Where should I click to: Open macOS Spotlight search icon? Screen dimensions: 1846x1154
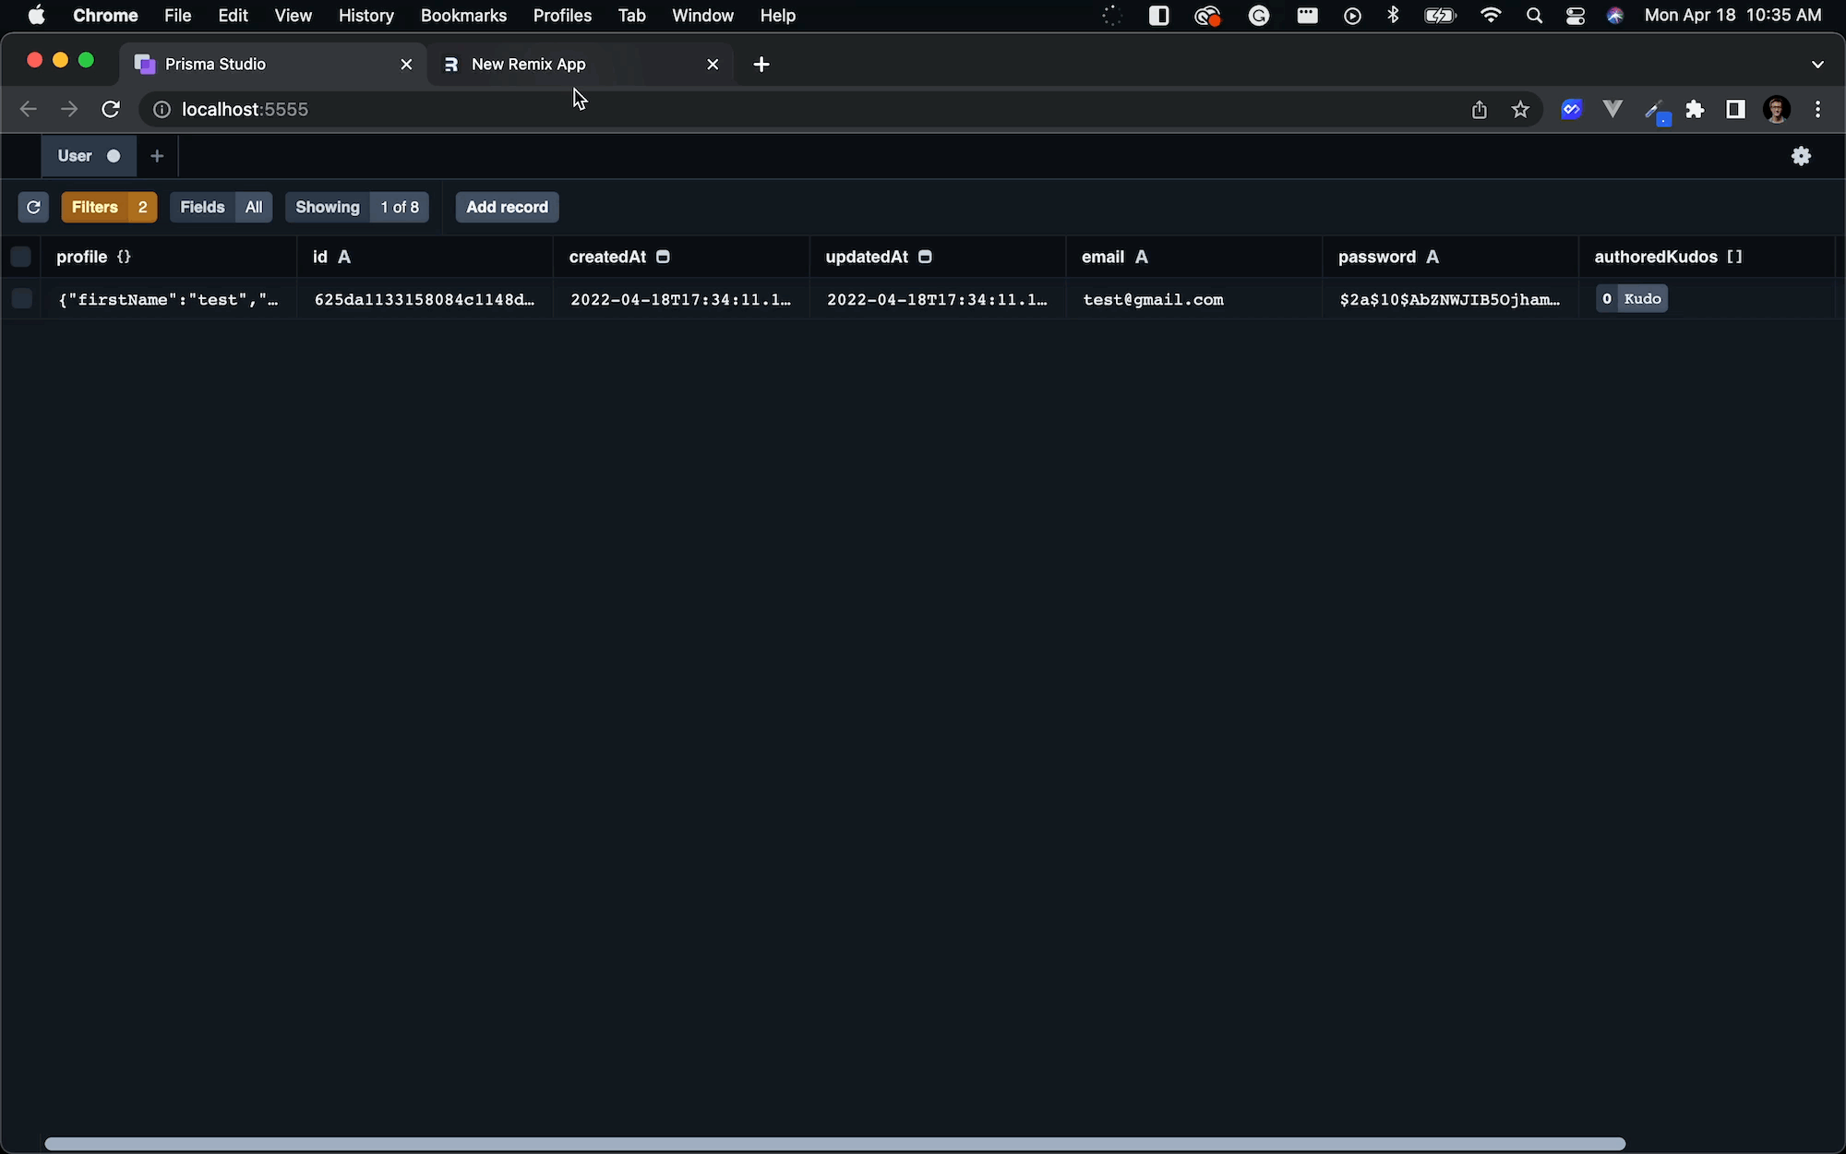1534,16
